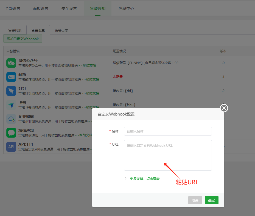255x216 pixels.
Task: Click the 钉钉 module title
Action: click(22, 88)
